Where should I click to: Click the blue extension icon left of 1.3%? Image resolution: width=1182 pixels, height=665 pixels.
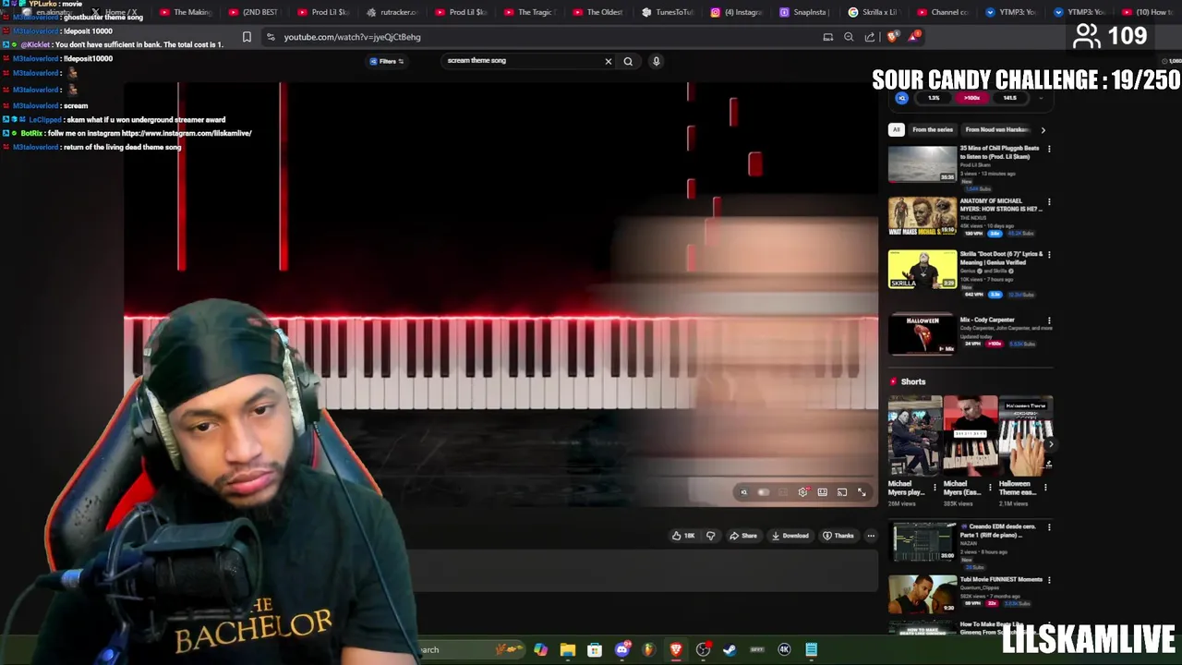[902, 98]
